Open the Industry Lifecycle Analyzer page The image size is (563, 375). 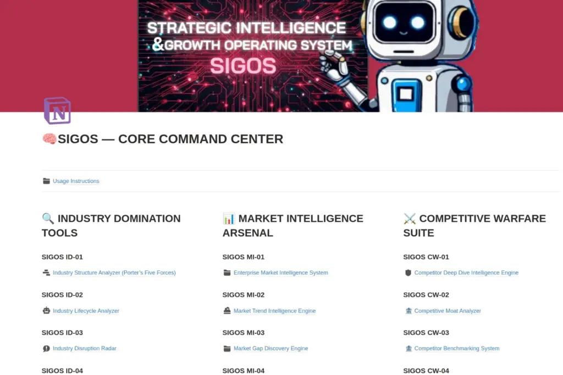[86, 310]
